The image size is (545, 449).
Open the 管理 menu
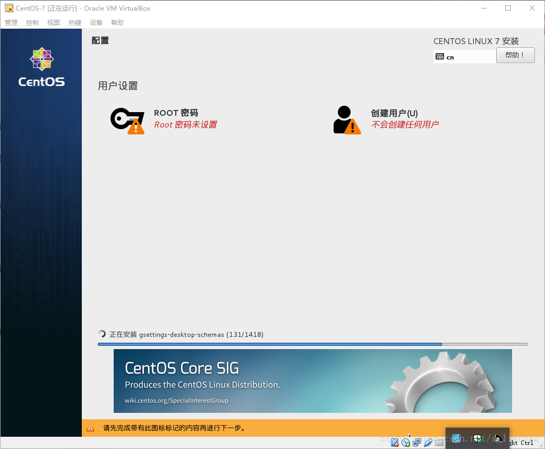(11, 23)
